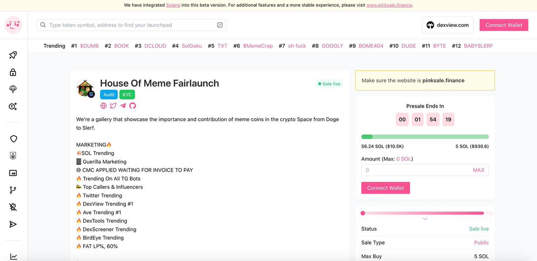Open trending token $MemeCrap
The width and height of the screenshot is (537, 261).
coord(258,46)
